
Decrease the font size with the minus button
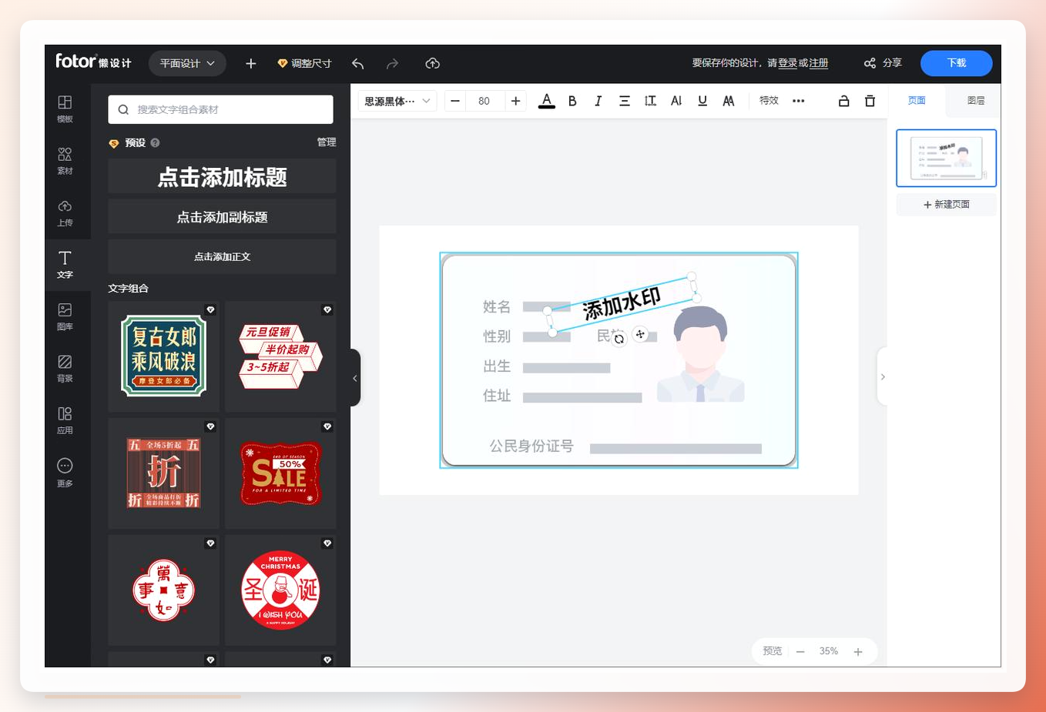coord(455,101)
